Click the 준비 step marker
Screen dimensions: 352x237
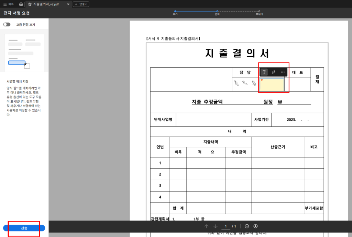click(217, 11)
